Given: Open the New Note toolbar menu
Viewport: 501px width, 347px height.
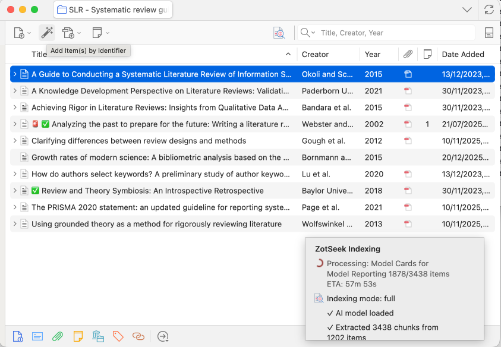Looking at the screenshot, I should (x=100, y=33).
